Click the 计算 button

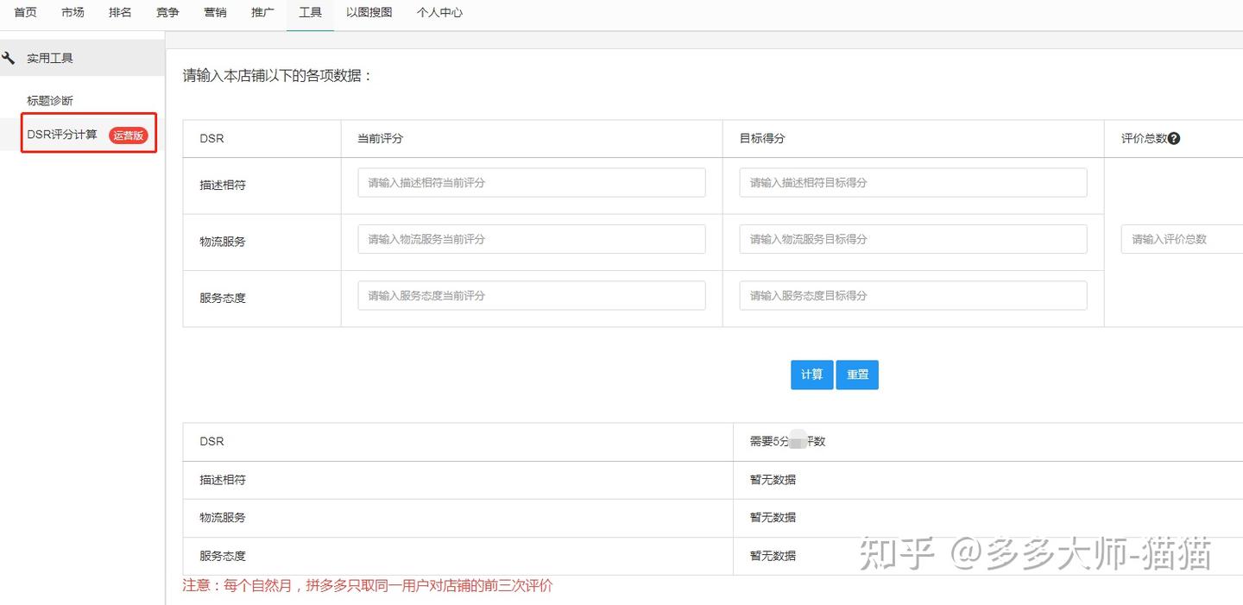point(811,375)
